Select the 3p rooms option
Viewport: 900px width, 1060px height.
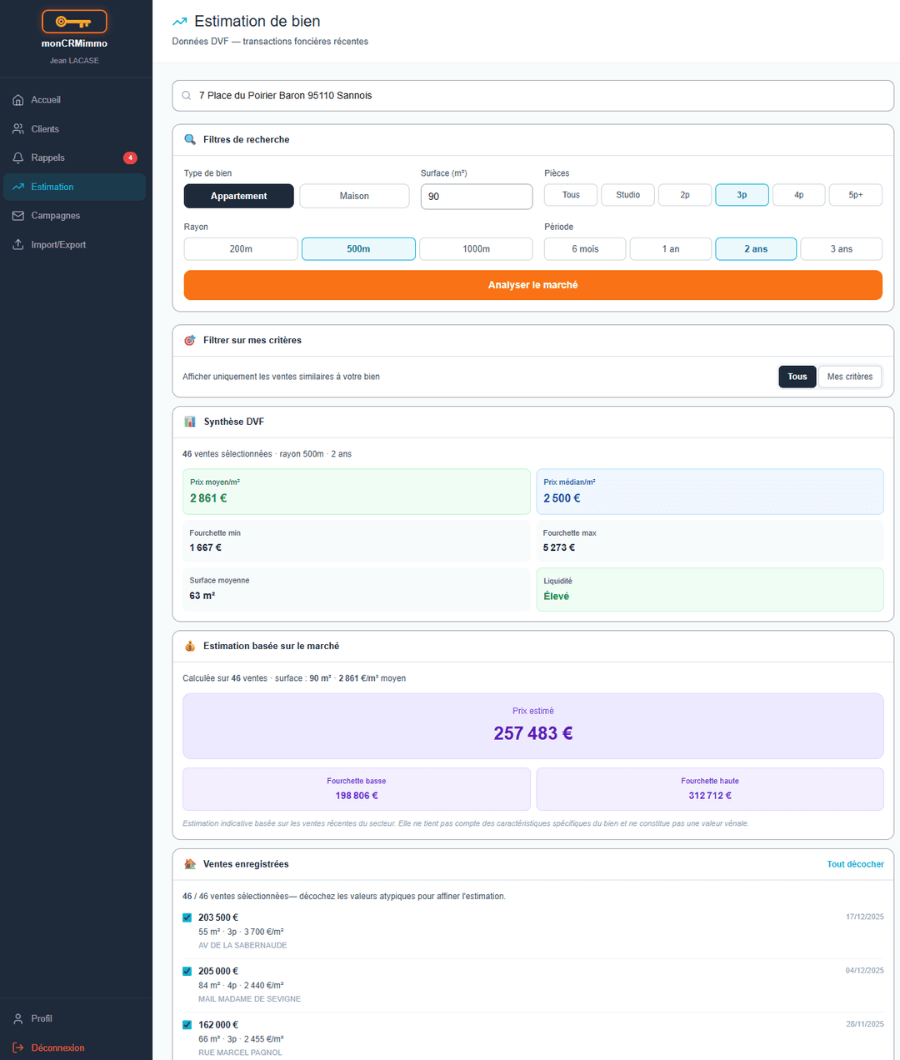[x=742, y=195]
